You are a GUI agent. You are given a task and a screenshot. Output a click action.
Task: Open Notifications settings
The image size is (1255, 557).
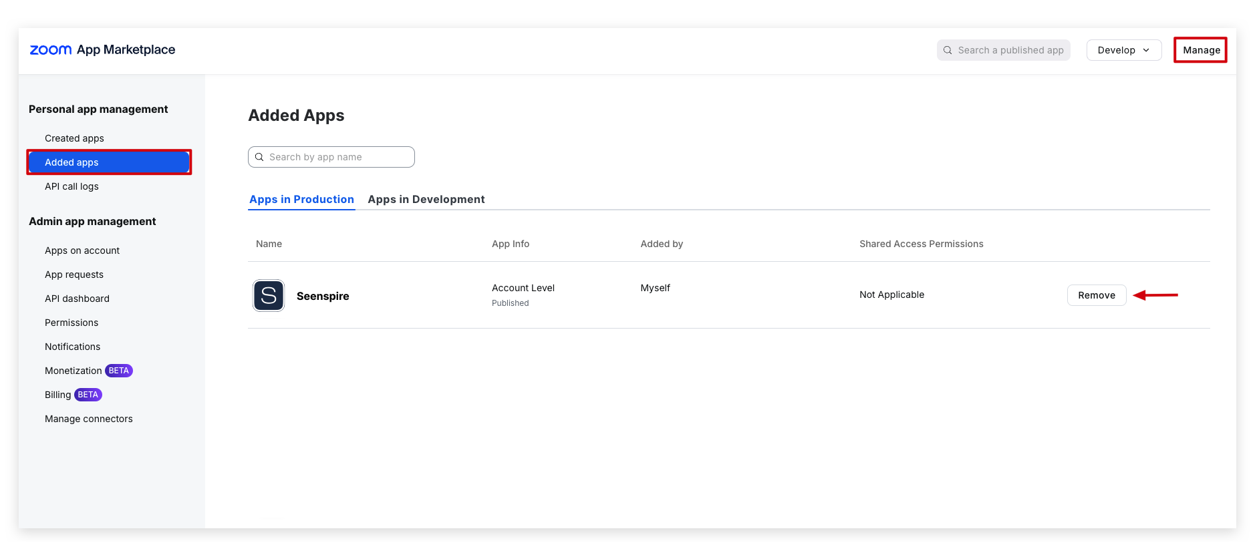click(72, 347)
